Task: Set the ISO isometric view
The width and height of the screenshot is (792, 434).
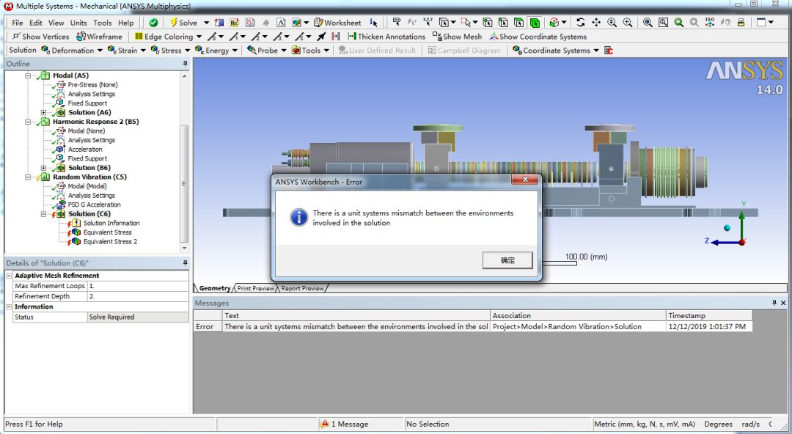Action: pyautogui.click(x=710, y=23)
